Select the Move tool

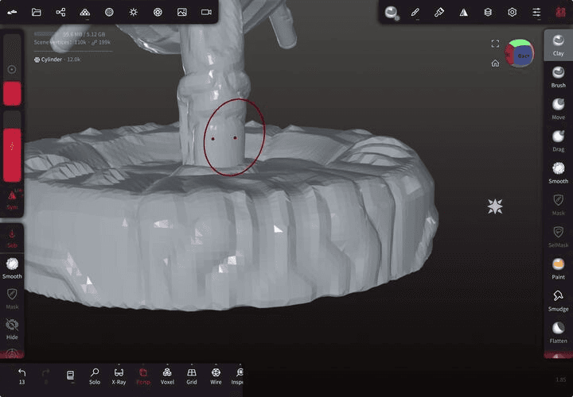pyautogui.click(x=558, y=108)
